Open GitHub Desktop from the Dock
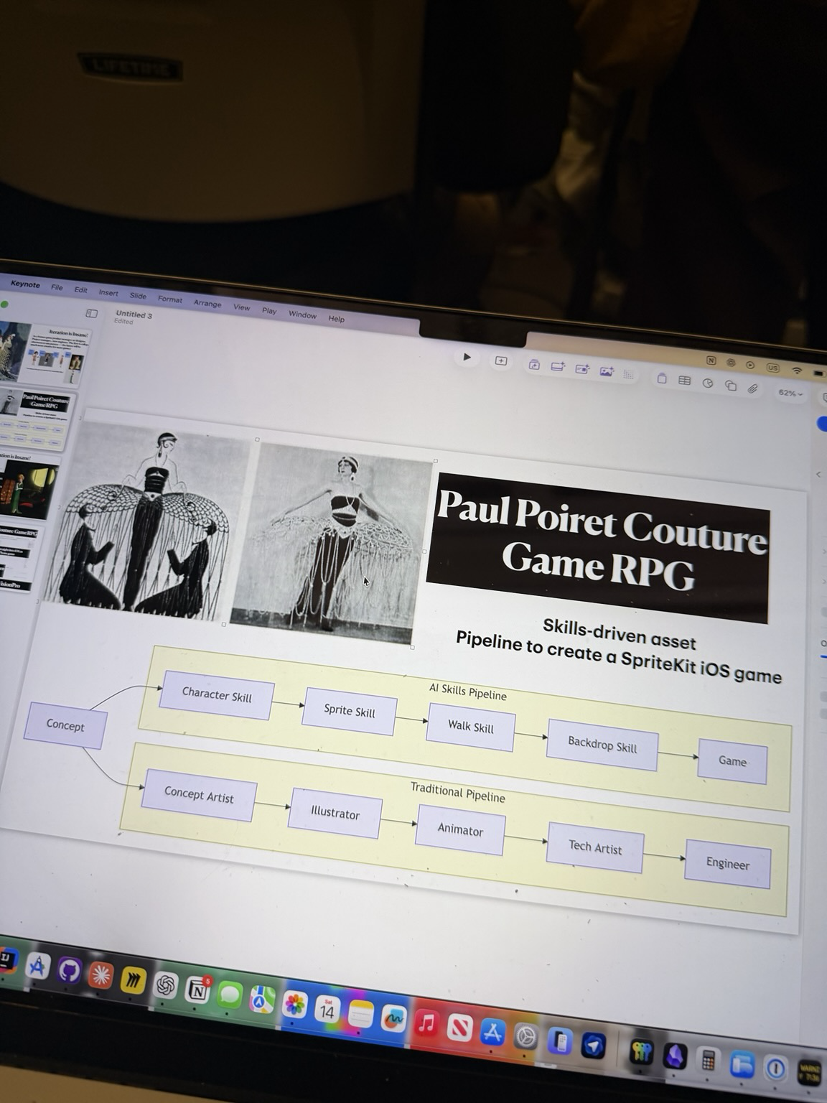 click(69, 971)
